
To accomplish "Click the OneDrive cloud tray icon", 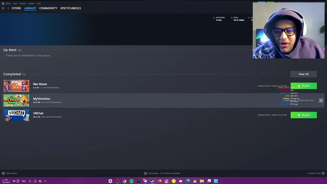I will [x=40, y=181].
